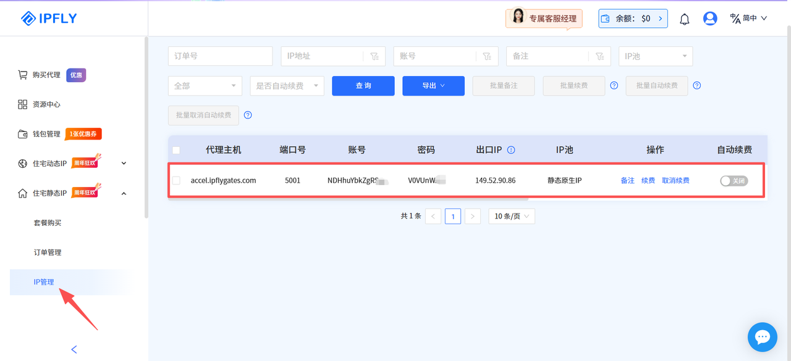Click the 备注 link in the row
This screenshot has width=791, height=361.
[x=627, y=181]
